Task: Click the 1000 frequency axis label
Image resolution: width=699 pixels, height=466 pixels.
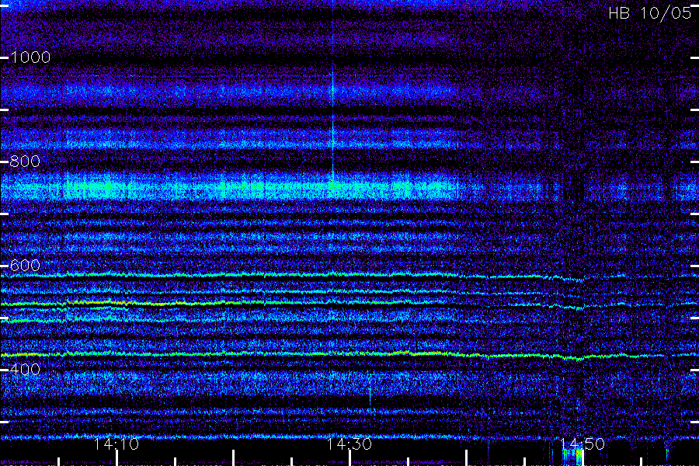Action: click(x=30, y=57)
